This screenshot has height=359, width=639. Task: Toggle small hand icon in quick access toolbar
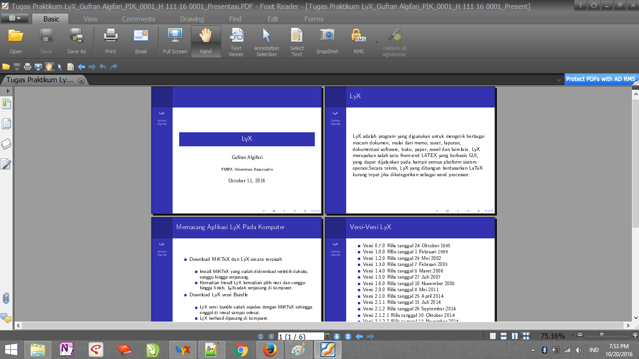coord(49,67)
